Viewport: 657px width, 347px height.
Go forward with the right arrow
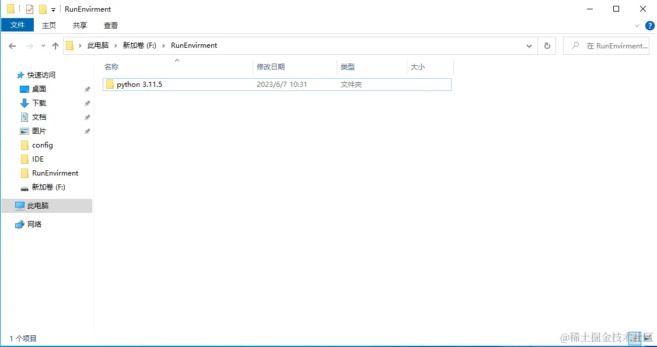(x=29, y=45)
